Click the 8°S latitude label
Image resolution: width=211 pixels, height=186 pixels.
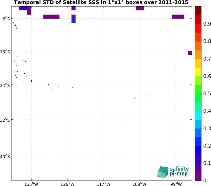pos(6,19)
